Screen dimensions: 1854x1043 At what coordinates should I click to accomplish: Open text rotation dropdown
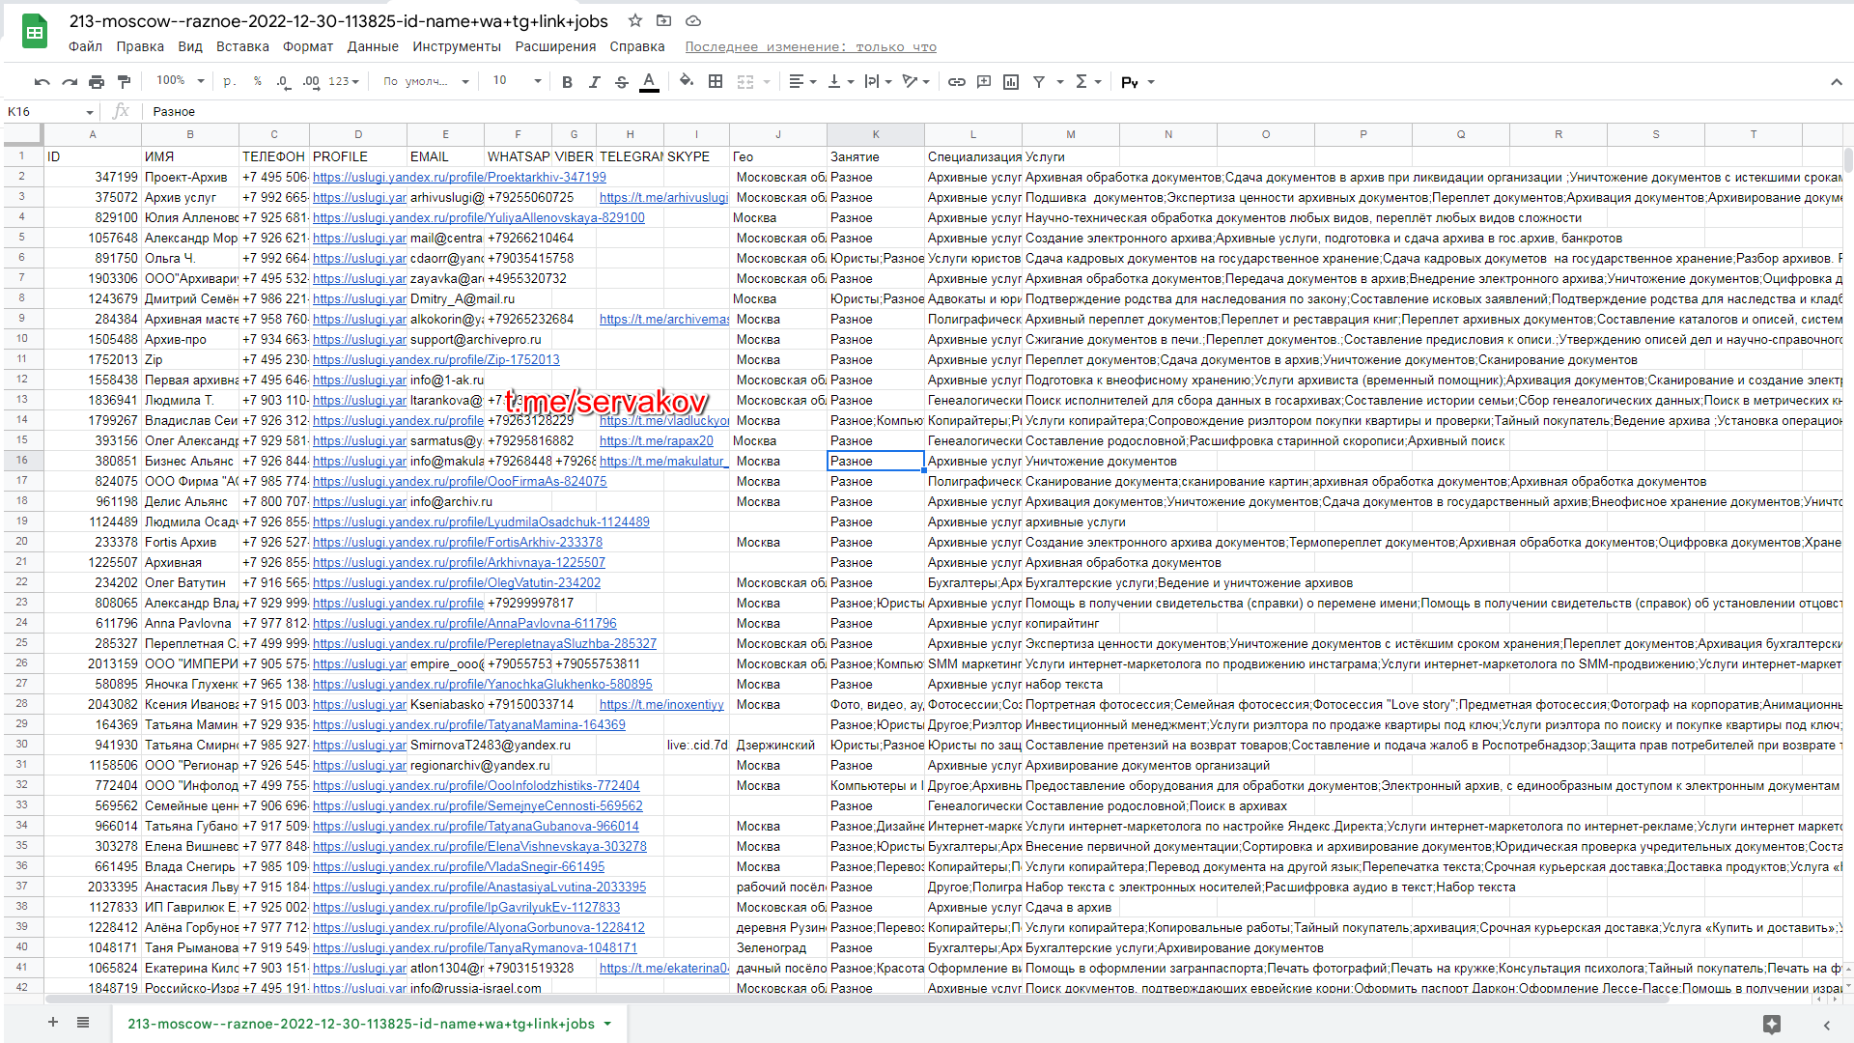[915, 82]
